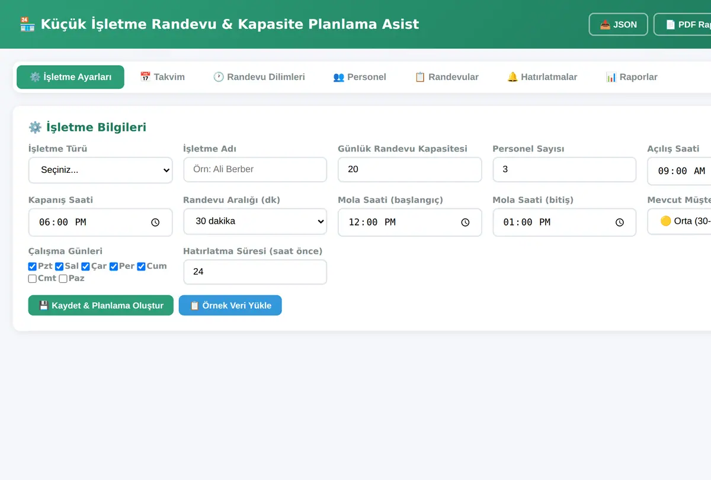Open time picker icon for Mola Saati bitiş
This screenshot has height=480, width=711.
pos(620,223)
